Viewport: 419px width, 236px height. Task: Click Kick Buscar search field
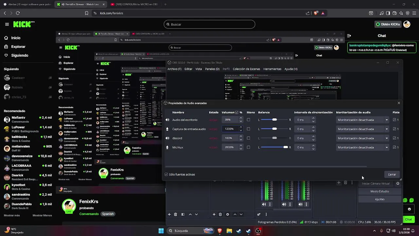[x=209, y=24]
